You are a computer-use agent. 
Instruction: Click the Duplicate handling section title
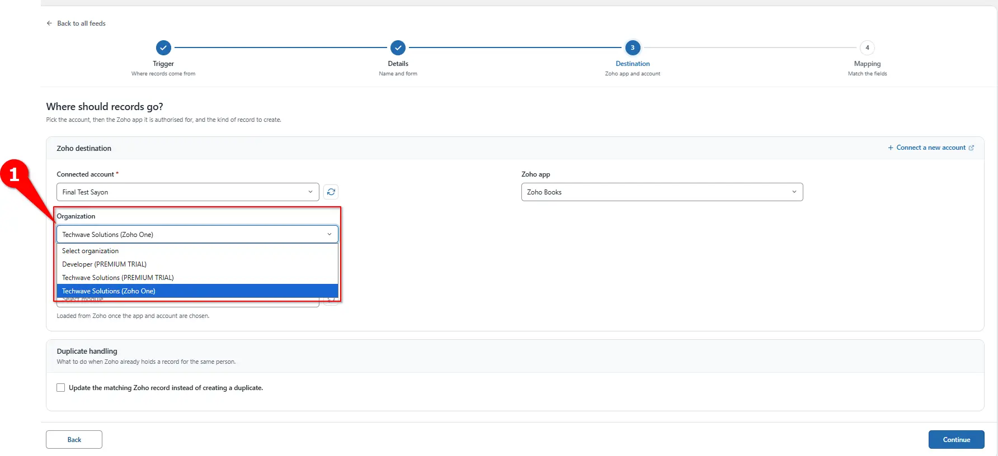87,351
